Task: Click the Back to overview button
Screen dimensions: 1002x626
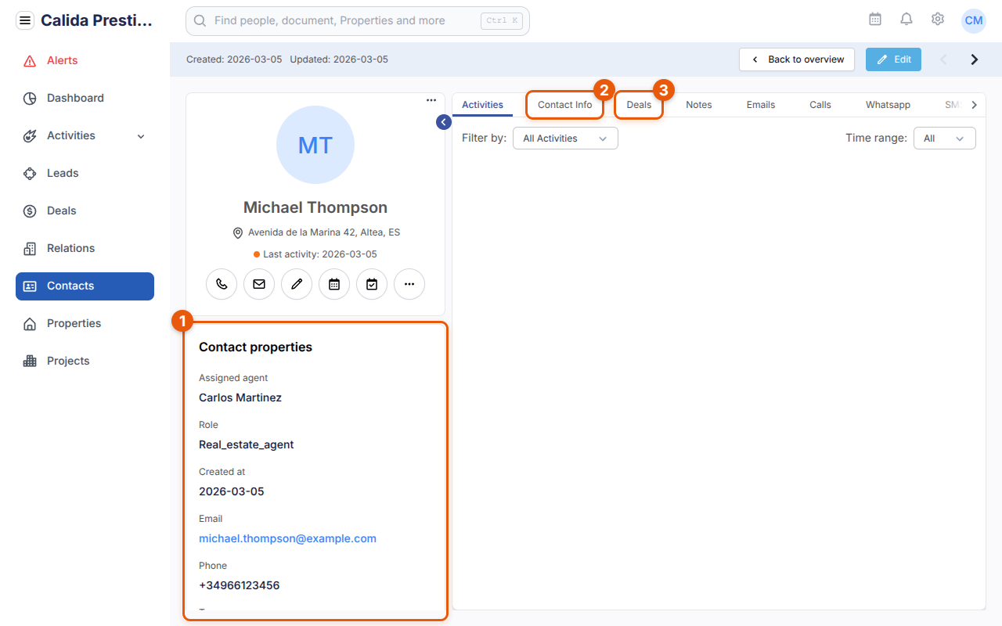Action: click(x=797, y=59)
